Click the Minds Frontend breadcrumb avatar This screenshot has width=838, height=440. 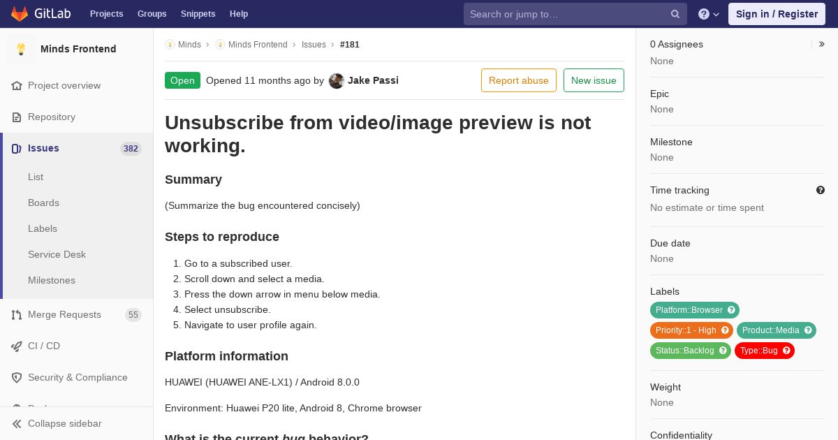click(x=220, y=45)
